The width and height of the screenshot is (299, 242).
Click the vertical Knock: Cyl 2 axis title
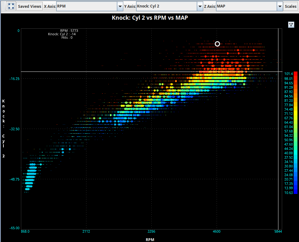3,128
